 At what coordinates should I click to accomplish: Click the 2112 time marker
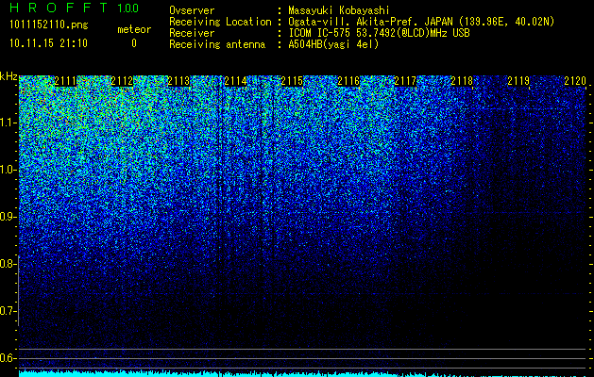pos(122,81)
